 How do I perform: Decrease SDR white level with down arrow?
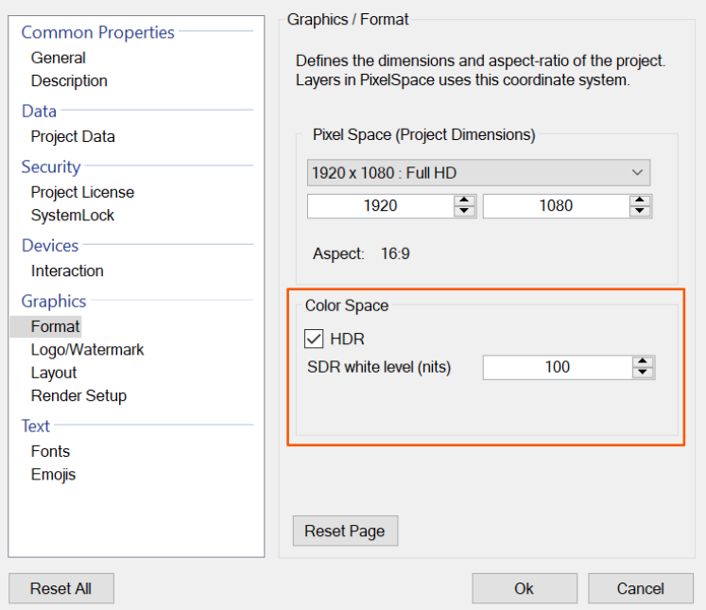coord(643,373)
